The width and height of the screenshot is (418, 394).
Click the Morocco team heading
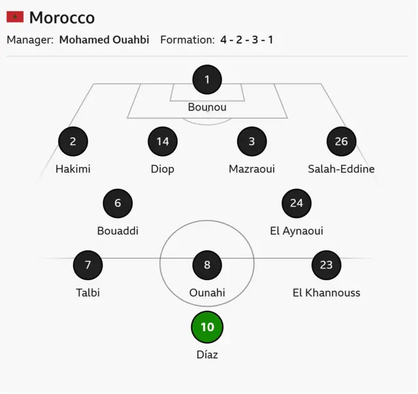[62, 18]
